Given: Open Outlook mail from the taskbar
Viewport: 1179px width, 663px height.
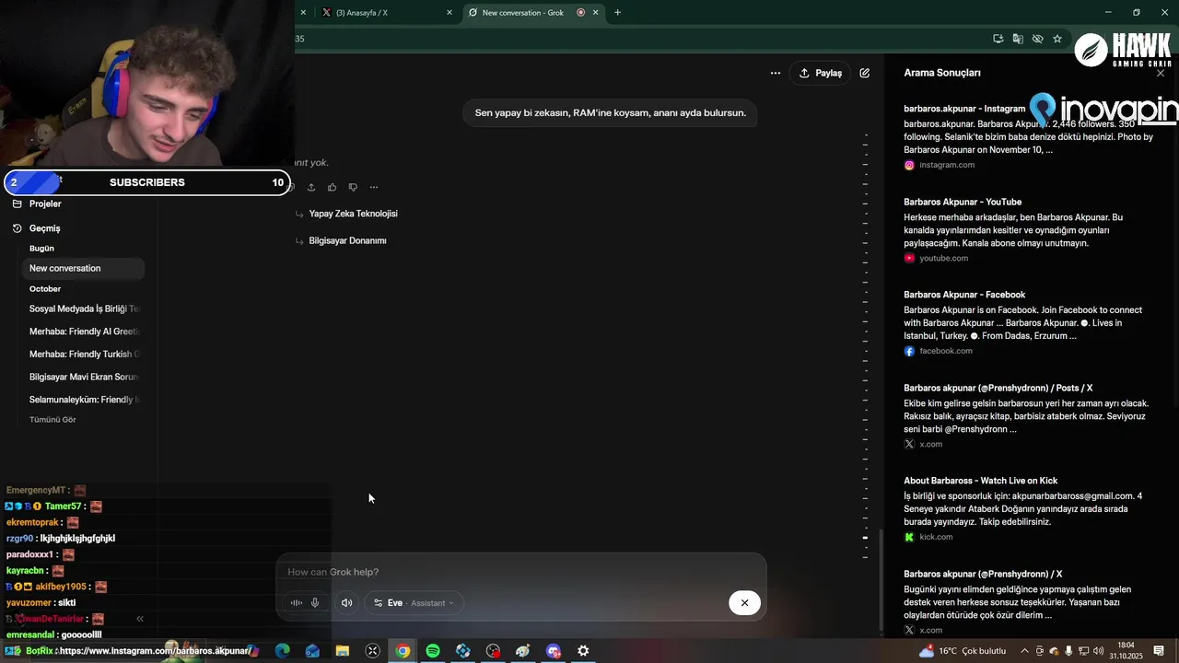Looking at the screenshot, I should tap(312, 651).
